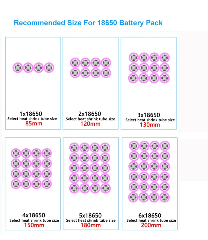The image size is (208, 240).
Task: Click the 6x18650 twenty-four-cell battery pack graphic
Action: [x=149, y=172]
